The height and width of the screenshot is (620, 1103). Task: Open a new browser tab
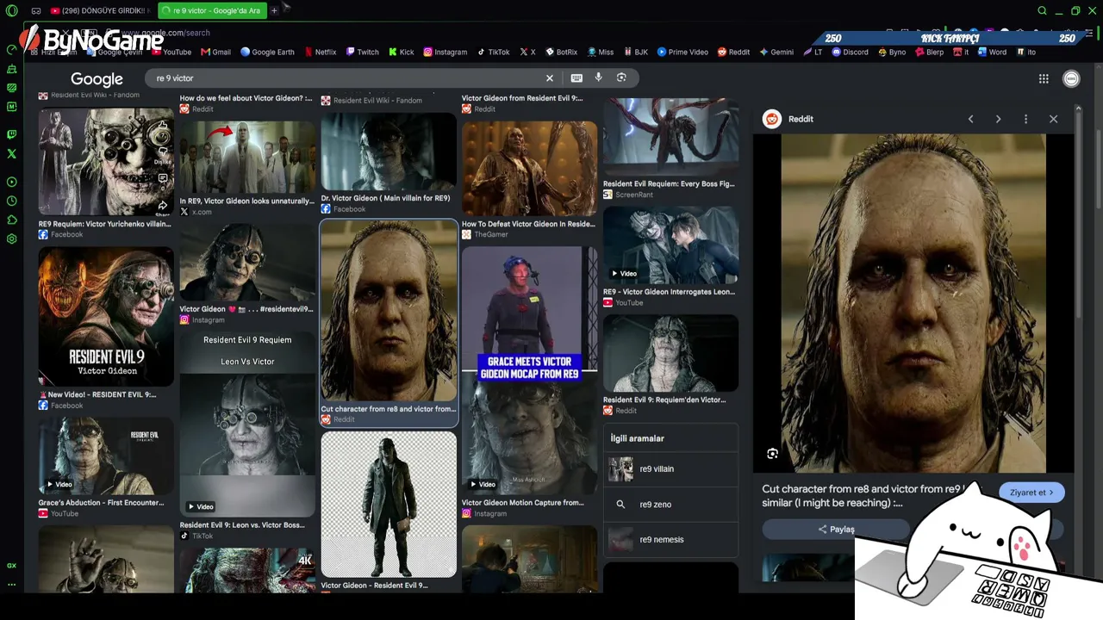pyautogui.click(x=274, y=11)
